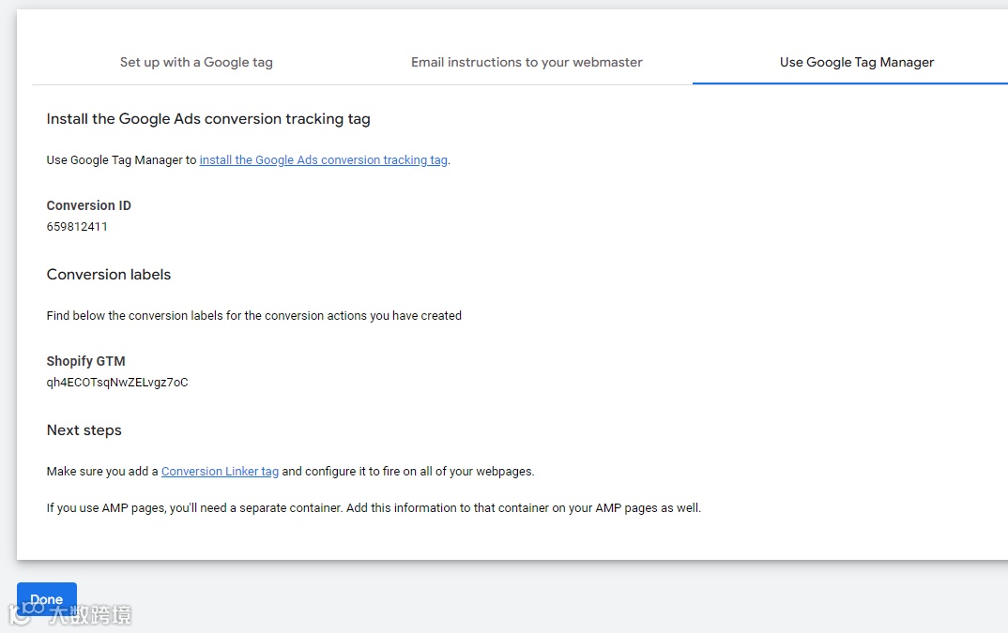Click the Conversion ID number 659812411
Viewport: 1008px width, 633px height.
click(x=77, y=227)
